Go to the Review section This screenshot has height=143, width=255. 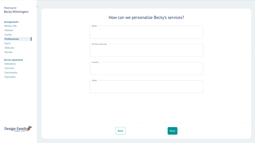(8, 52)
